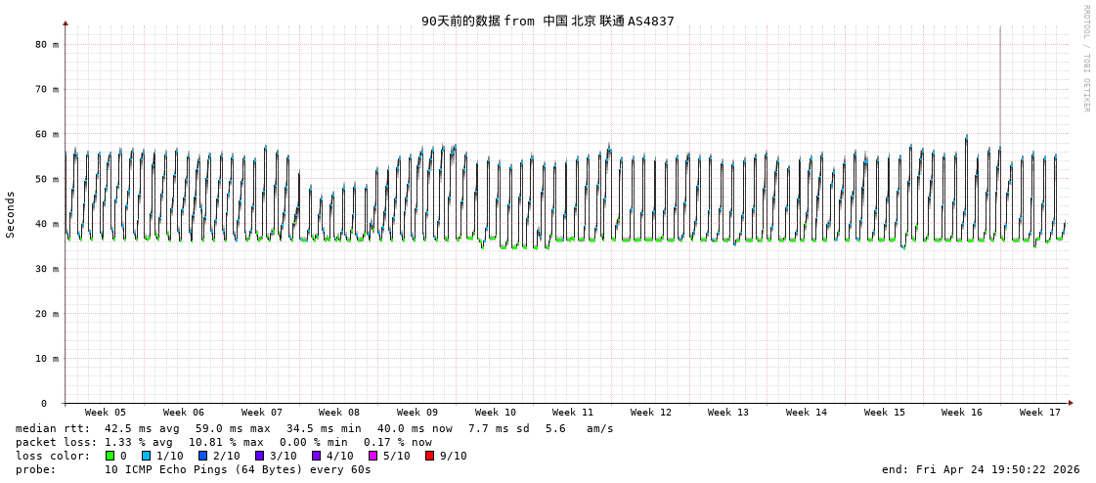The height and width of the screenshot is (483, 1096).
Task: Click the Week 16 axis label
Action: pyautogui.click(x=962, y=413)
